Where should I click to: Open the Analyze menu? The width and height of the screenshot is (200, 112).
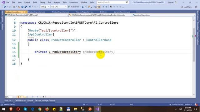point(57,2)
